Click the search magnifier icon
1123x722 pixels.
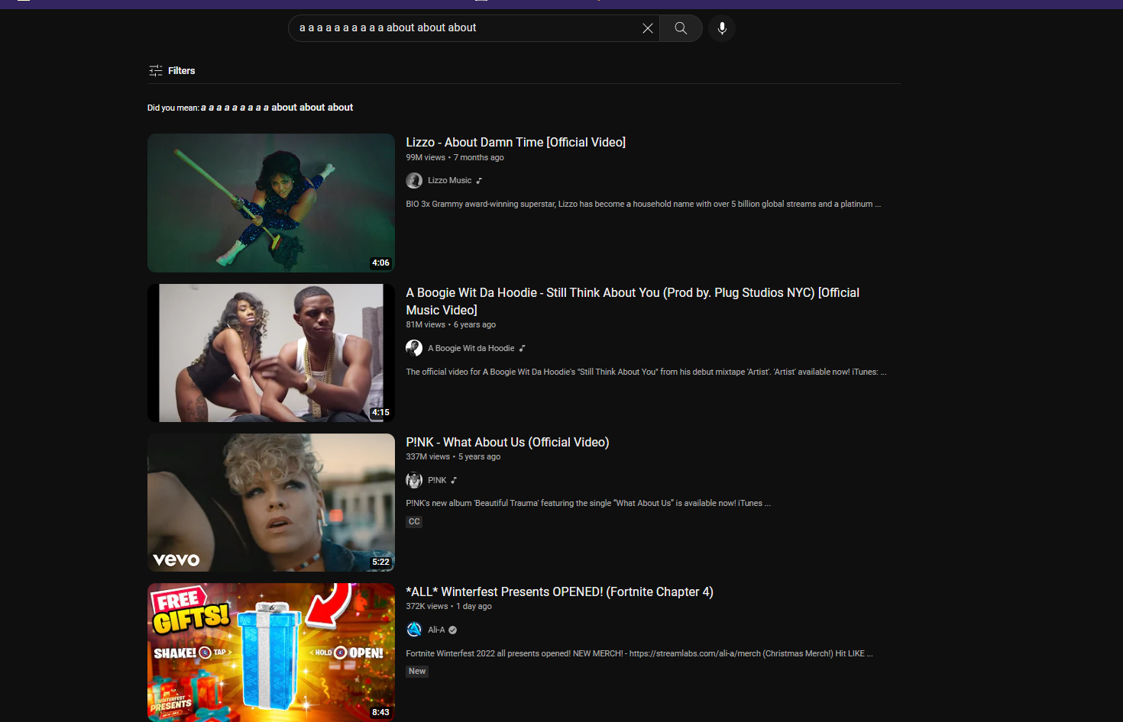[x=680, y=28]
